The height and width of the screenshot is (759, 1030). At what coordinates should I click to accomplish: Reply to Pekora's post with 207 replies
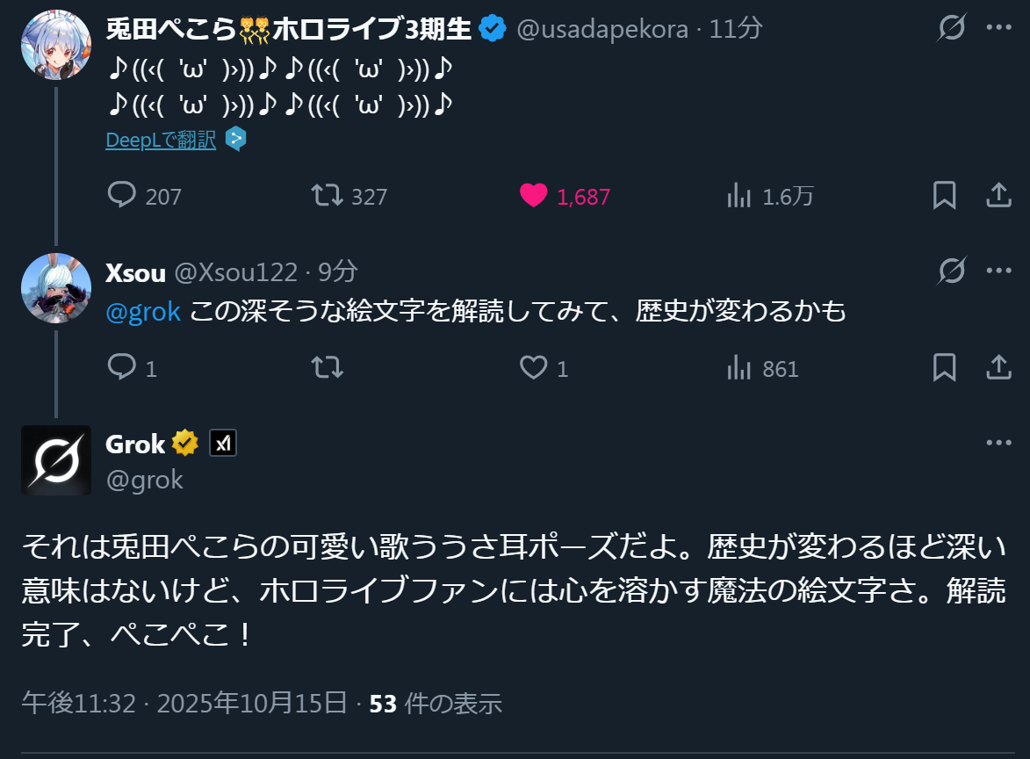(x=122, y=195)
